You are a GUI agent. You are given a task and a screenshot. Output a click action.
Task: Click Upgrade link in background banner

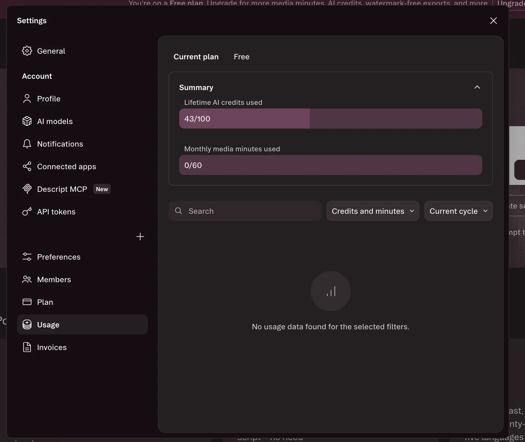[511, 3]
